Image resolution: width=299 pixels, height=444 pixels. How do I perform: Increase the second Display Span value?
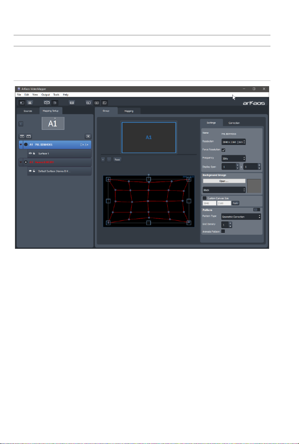click(x=259, y=165)
